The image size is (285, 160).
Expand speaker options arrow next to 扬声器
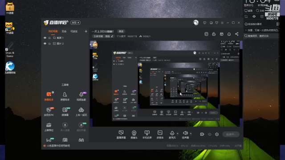coord(191,134)
